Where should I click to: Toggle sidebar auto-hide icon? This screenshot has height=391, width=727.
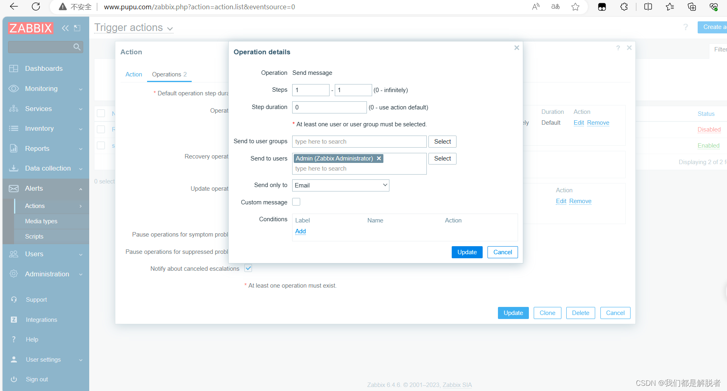coord(77,28)
